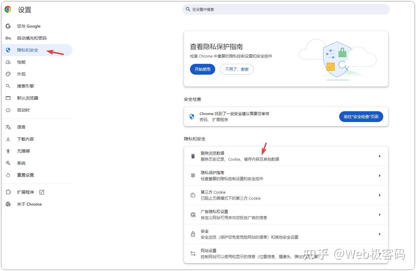This screenshot has width=416, height=271.
Task: Click the Chrome logo beside 设置
Action: pyautogui.click(x=8, y=10)
